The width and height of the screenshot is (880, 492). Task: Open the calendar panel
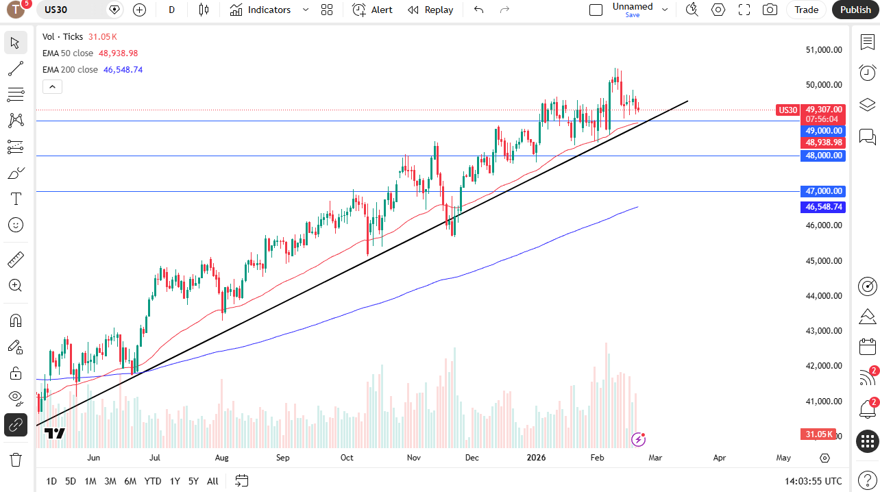[x=868, y=347]
